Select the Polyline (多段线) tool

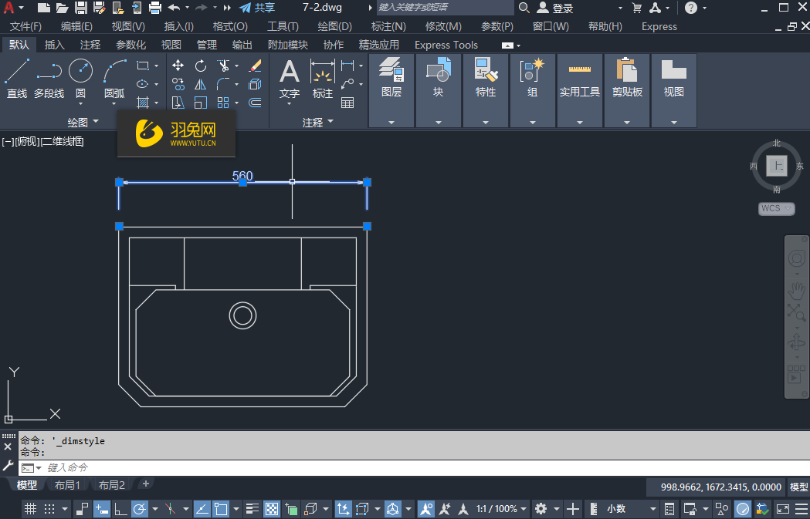49,79
